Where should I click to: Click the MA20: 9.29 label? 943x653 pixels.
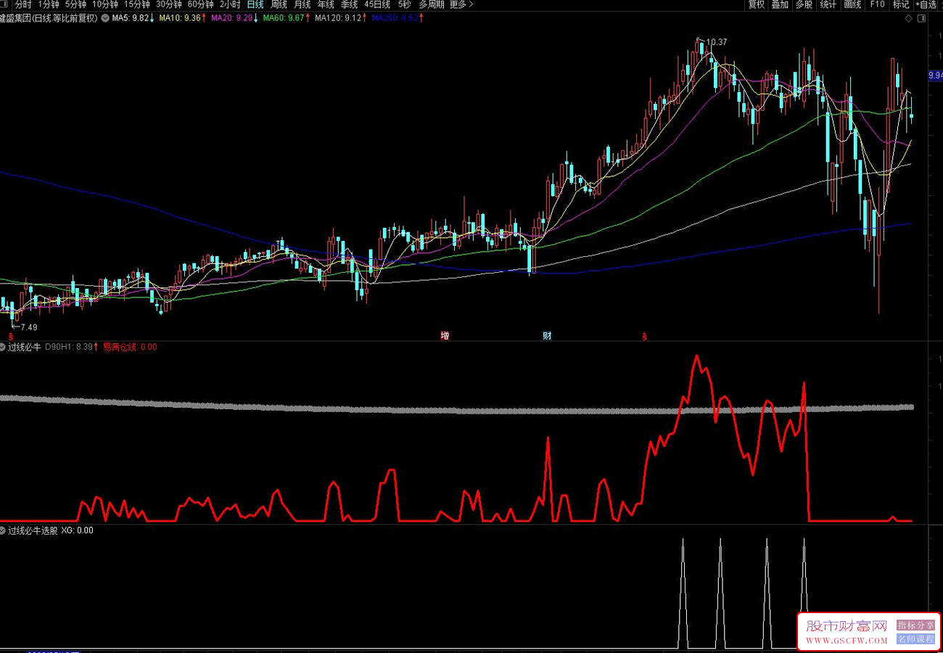pos(234,18)
